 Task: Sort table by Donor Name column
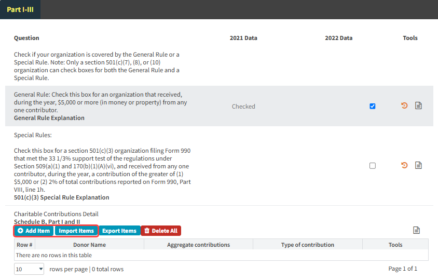click(x=89, y=245)
